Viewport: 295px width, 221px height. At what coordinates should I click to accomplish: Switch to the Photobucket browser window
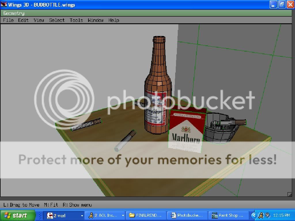(x=188, y=215)
